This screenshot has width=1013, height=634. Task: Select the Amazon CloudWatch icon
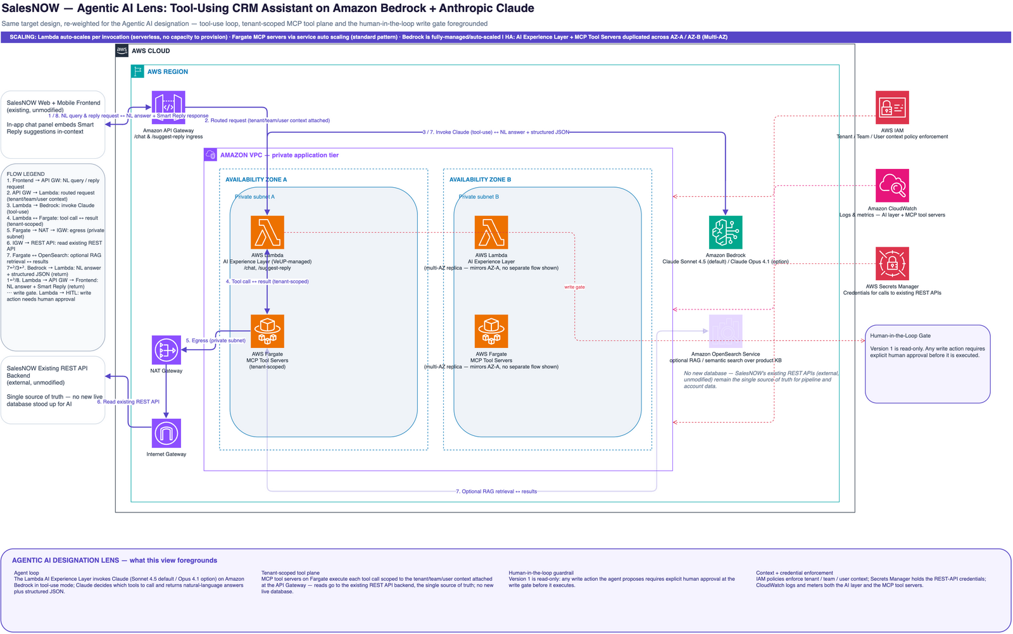pos(892,185)
